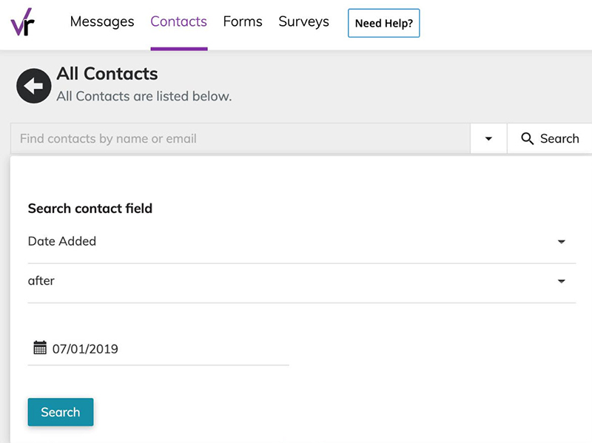
Task: Click the Search contact field heading
Action: 90,209
